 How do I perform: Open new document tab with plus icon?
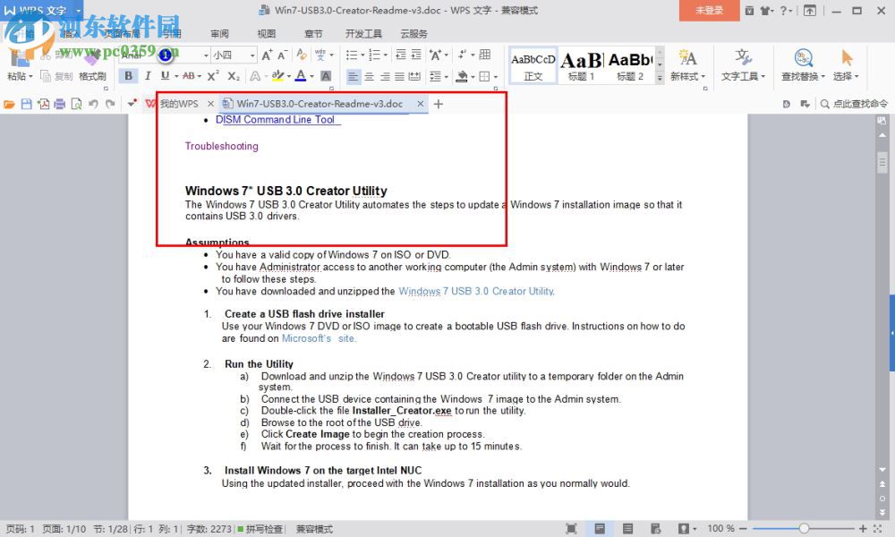click(439, 104)
